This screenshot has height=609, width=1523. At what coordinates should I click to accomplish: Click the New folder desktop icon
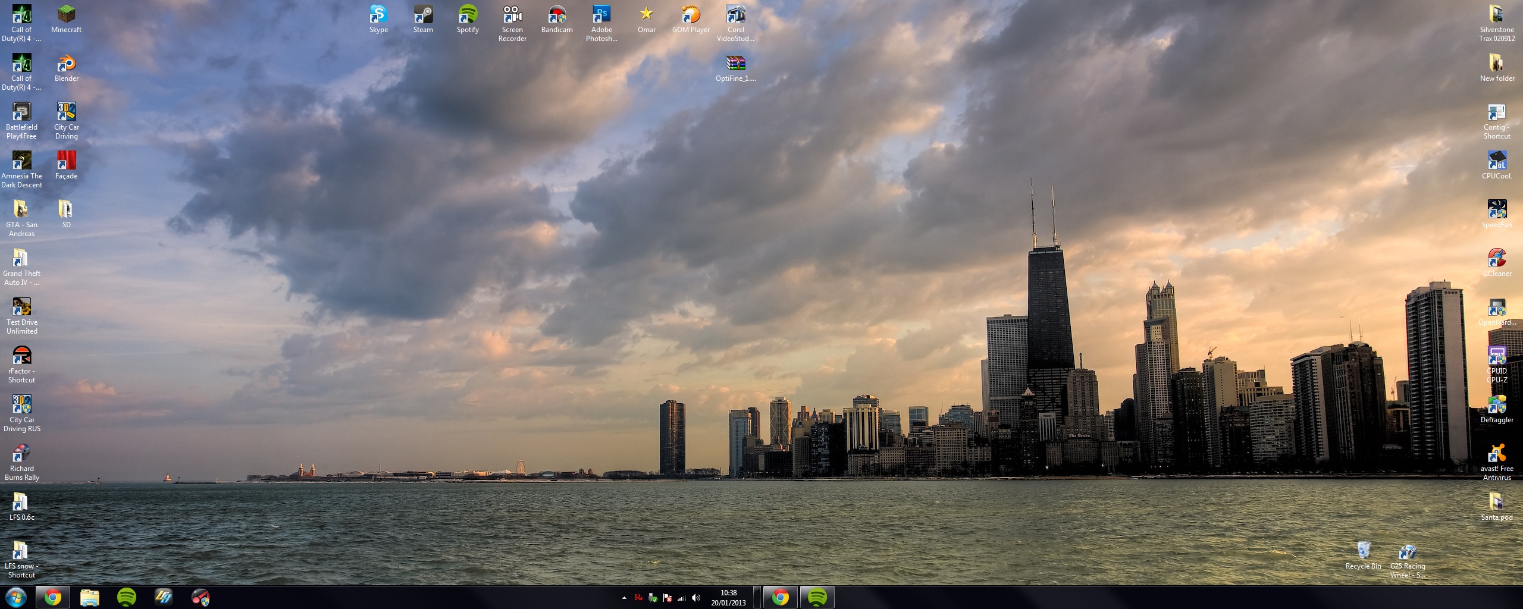coord(1497,68)
